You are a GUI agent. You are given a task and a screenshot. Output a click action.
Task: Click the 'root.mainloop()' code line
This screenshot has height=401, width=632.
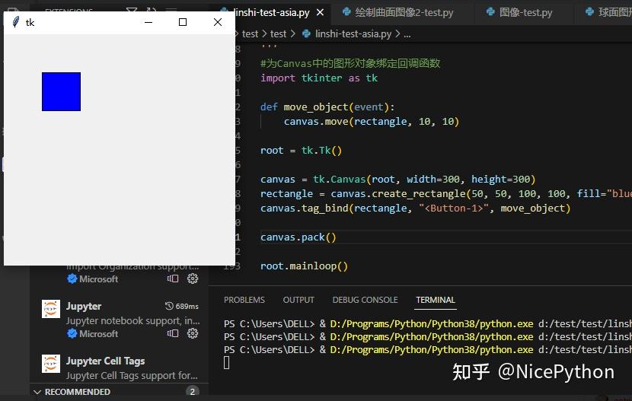[304, 266]
